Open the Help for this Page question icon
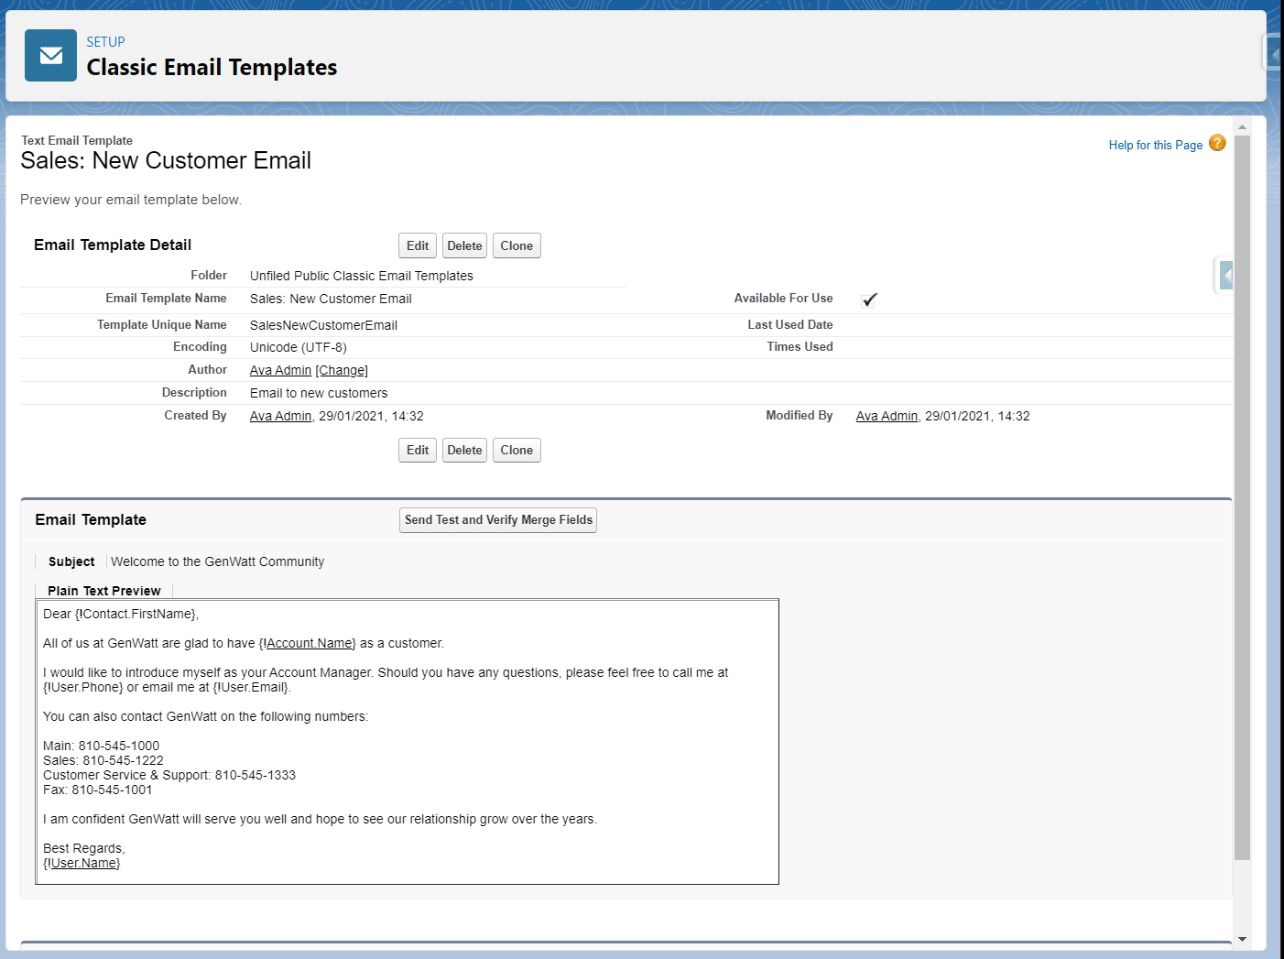This screenshot has height=959, width=1284. (x=1217, y=143)
